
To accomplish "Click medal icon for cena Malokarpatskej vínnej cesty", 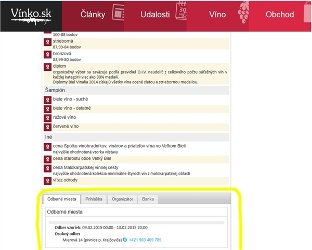I will 47,168.
